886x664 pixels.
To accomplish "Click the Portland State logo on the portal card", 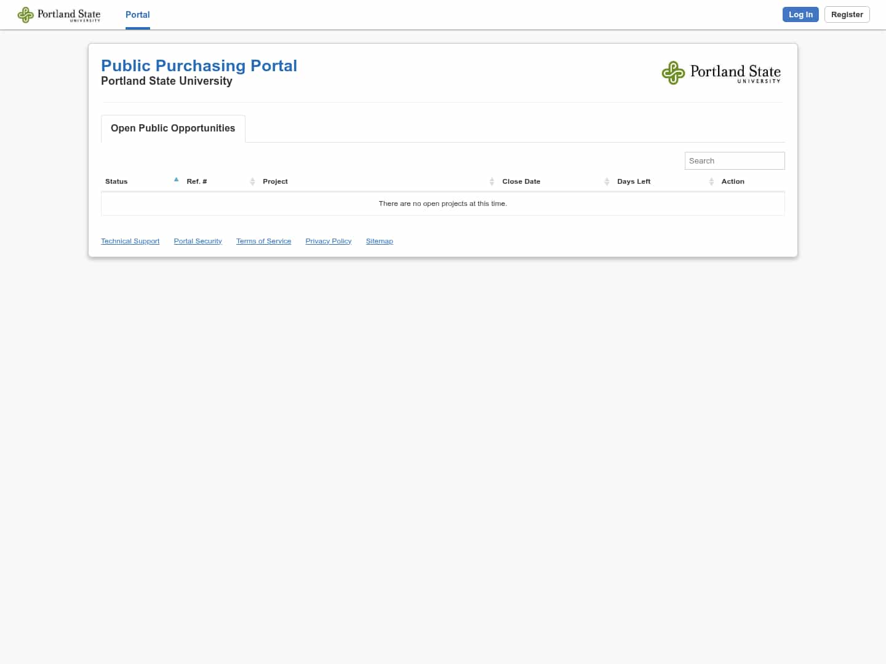I will point(720,73).
